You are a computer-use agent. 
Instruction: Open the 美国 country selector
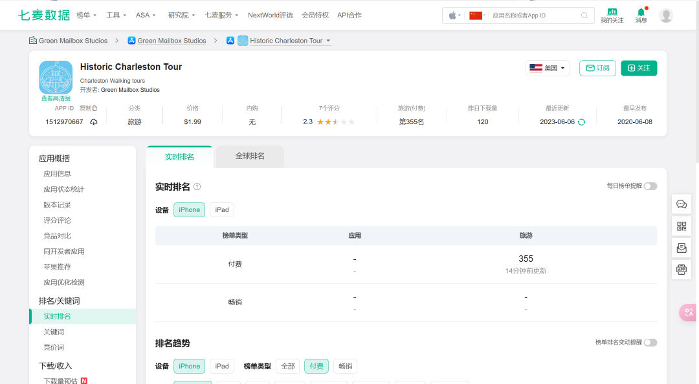pos(548,68)
